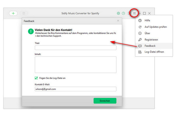
Task: Uncheck Fügen Sie die Log-Datei an
Action: coord(36,78)
